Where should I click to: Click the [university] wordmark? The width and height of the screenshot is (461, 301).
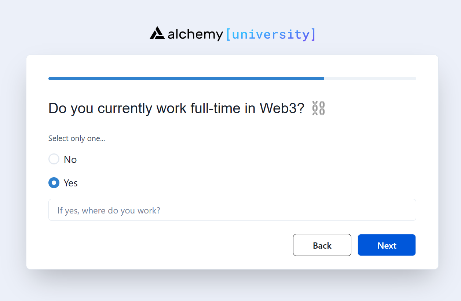pyautogui.click(x=271, y=34)
